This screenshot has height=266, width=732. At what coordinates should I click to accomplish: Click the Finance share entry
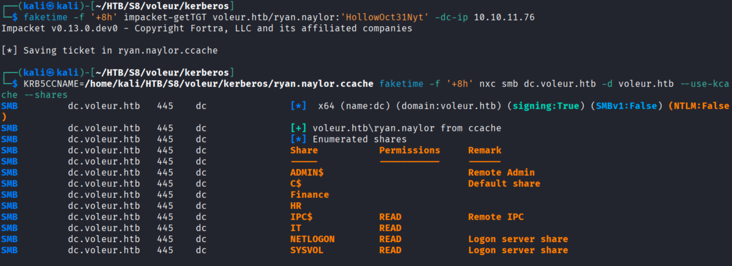310,194
